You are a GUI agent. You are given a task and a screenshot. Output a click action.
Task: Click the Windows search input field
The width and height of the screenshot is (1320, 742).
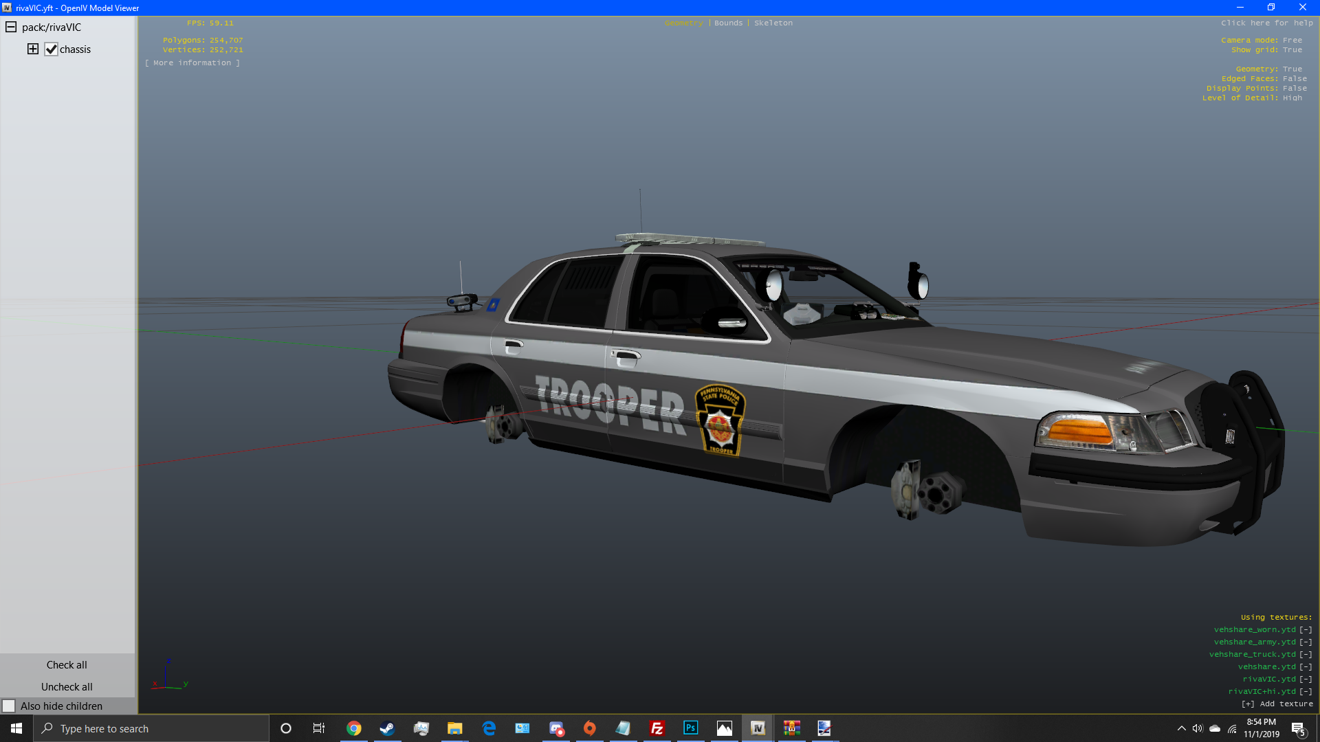[151, 728]
